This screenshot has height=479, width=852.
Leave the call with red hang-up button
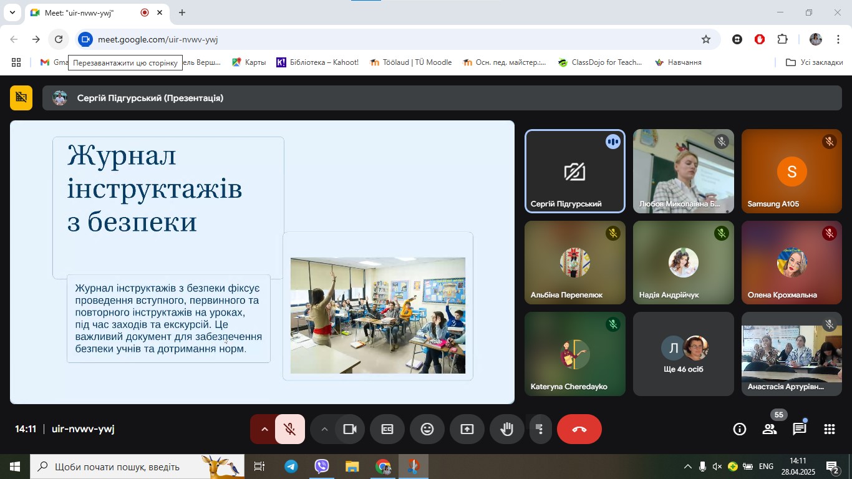point(579,429)
